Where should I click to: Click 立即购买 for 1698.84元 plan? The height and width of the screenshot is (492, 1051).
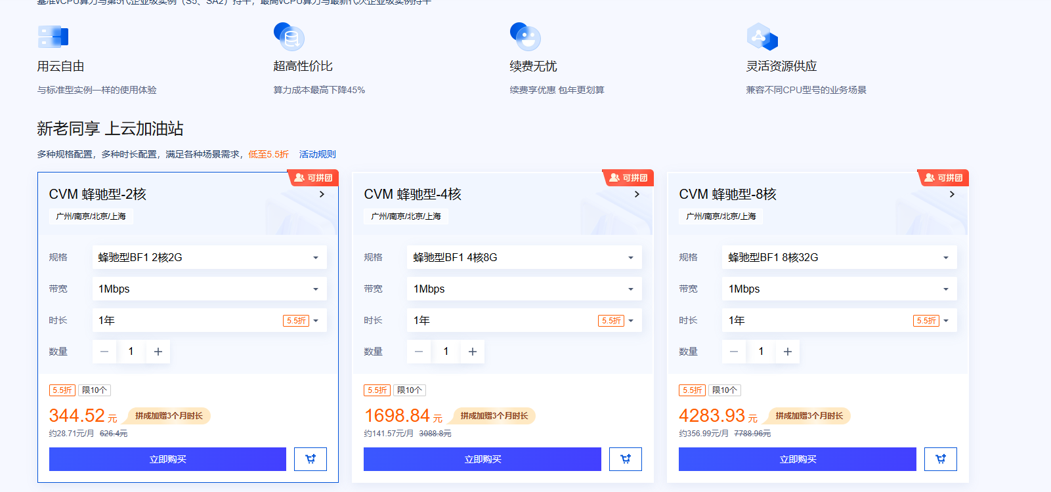[x=483, y=459]
